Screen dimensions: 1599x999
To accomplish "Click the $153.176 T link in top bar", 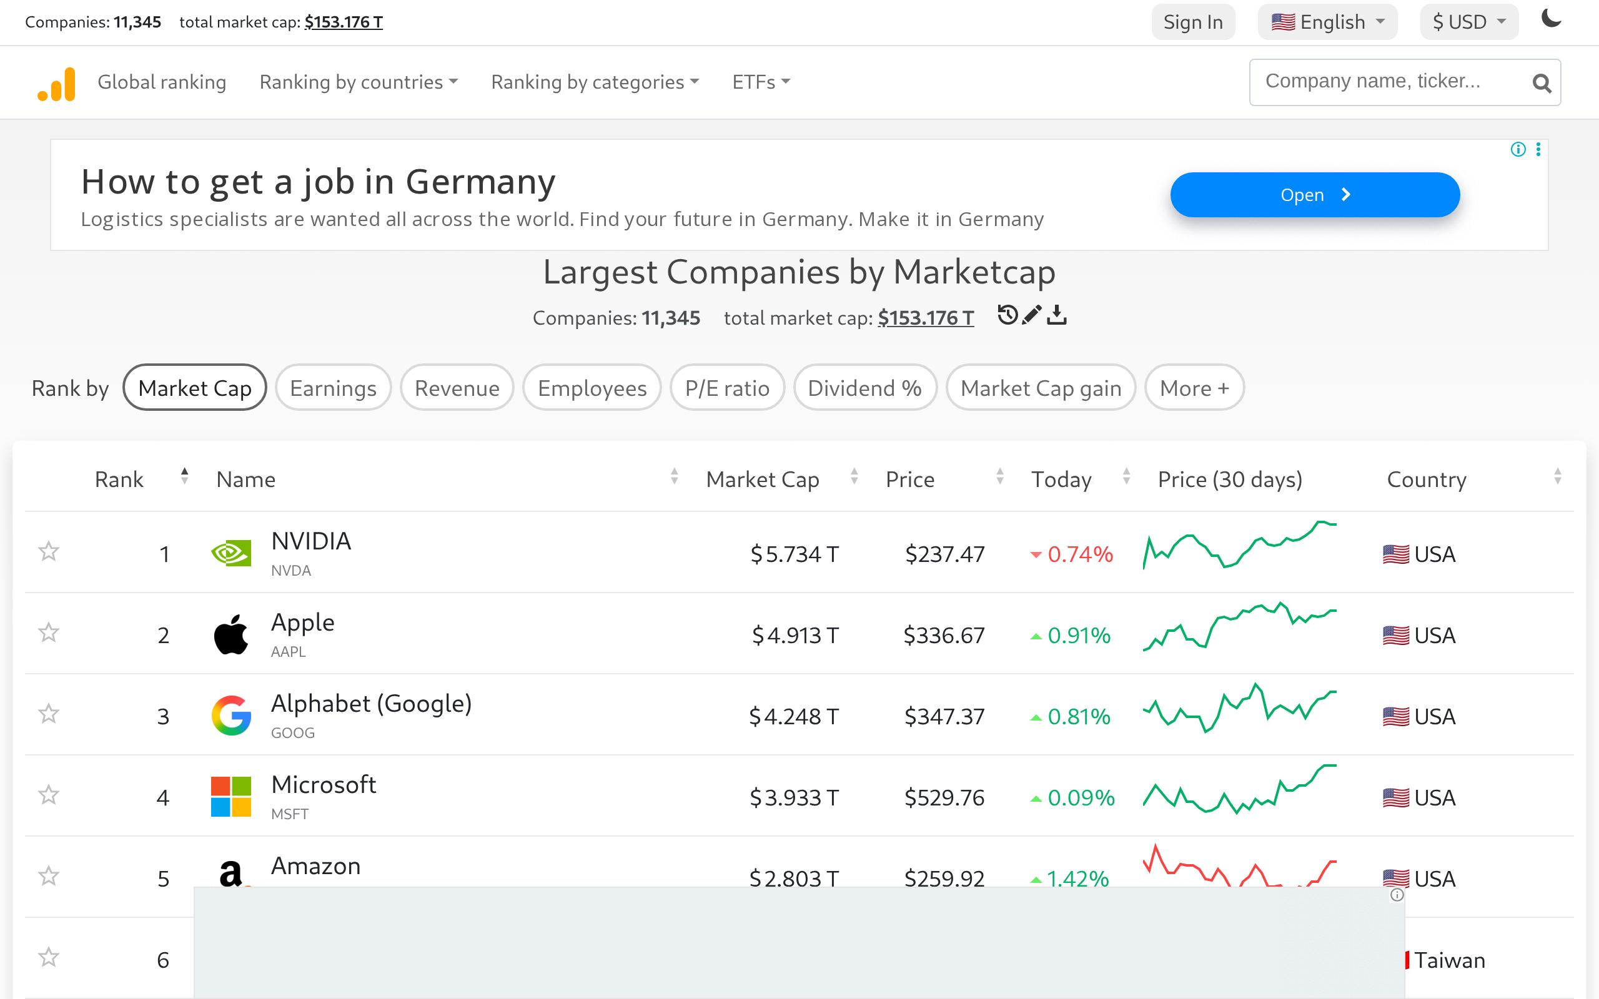I will point(344,22).
